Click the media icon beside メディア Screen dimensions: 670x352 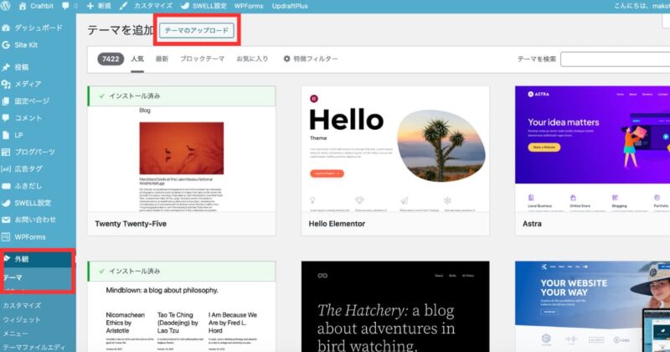tap(6, 85)
